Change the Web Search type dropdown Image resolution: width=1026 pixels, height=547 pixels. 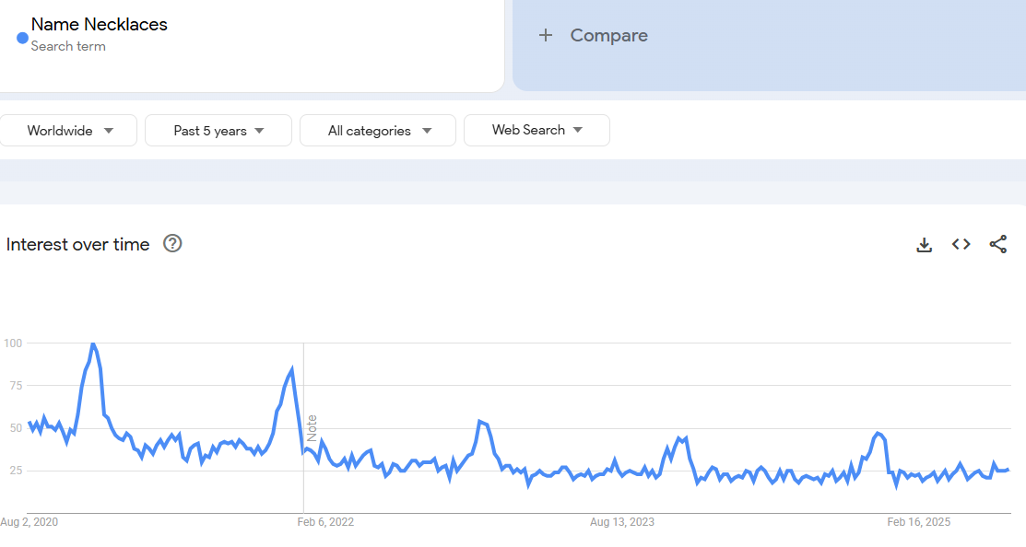pyautogui.click(x=537, y=130)
